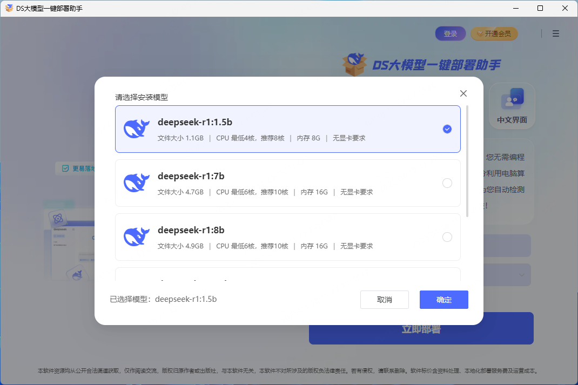Click the 文件大小 1.1GB text
This screenshot has height=385, width=578.
pyautogui.click(x=180, y=138)
